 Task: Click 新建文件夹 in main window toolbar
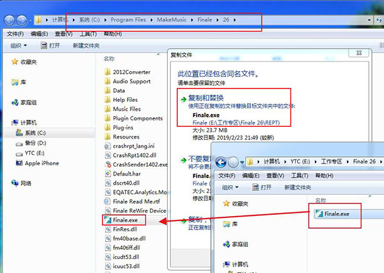tap(86, 45)
